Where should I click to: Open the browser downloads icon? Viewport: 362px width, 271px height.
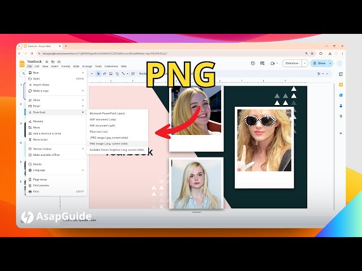coord(330,54)
